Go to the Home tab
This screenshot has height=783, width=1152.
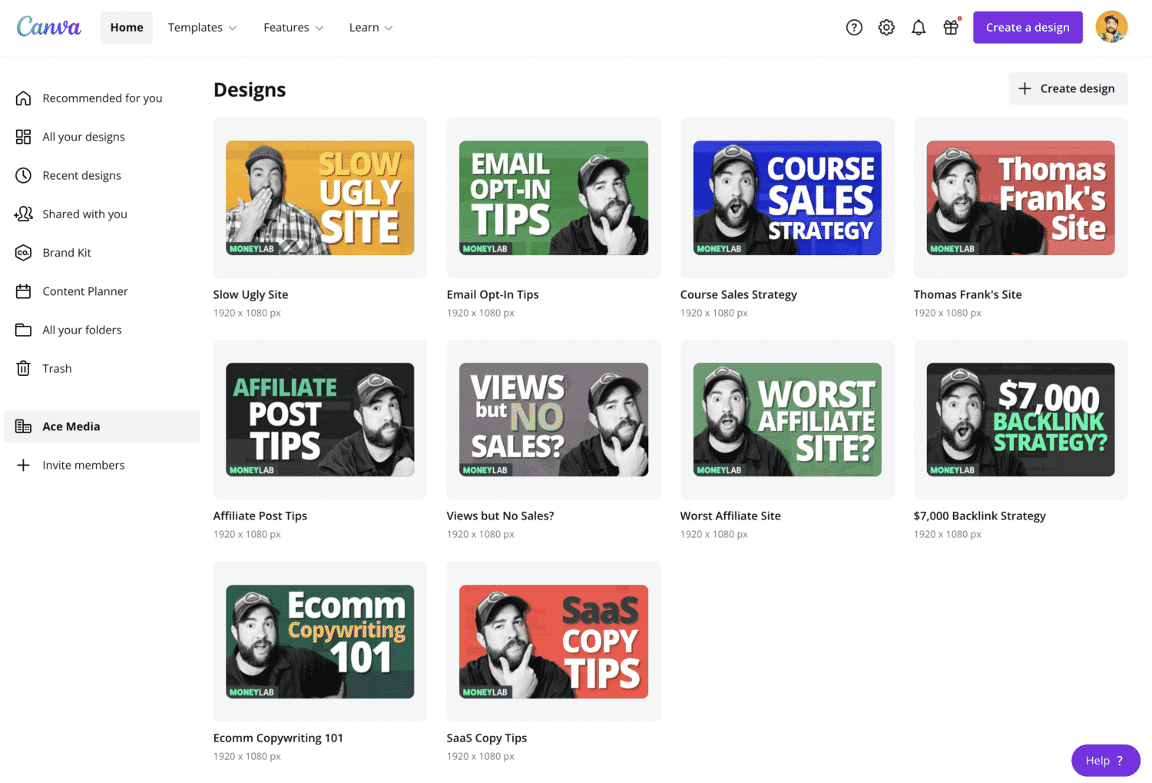[127, 28]
